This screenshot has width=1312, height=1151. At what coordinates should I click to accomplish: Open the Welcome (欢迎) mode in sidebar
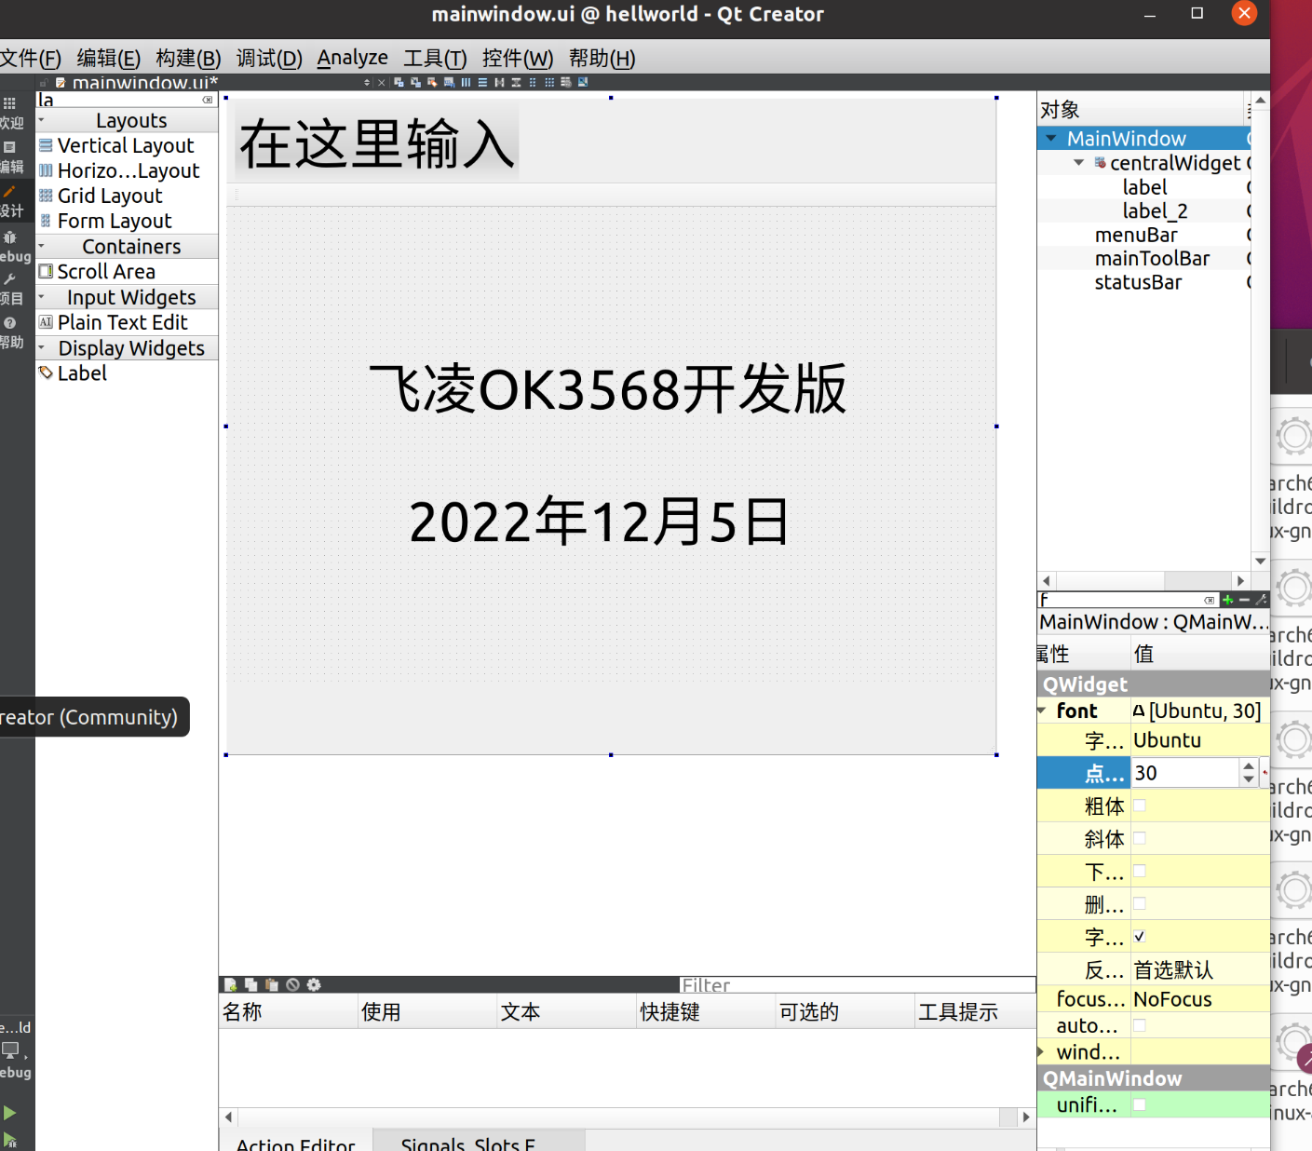point(10,112)
